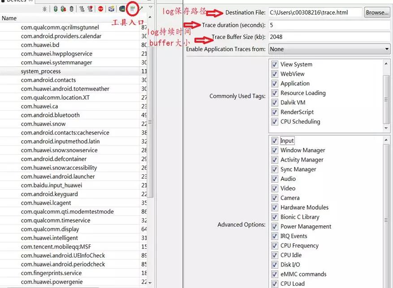Click the Dump HPROF file icon

click(64, 9)
